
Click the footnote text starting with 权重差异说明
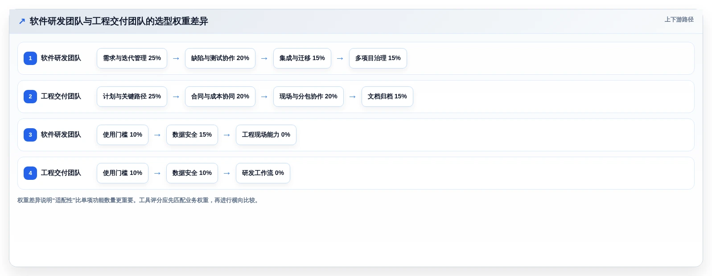click(139, 200)
